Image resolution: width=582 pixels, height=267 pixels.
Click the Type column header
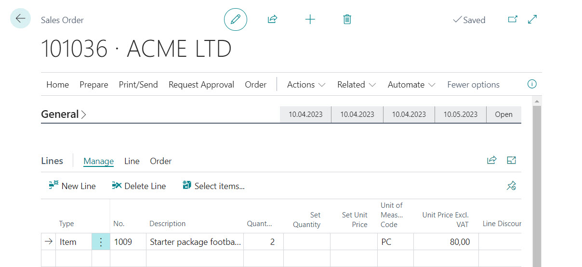[x=66, y=224]
